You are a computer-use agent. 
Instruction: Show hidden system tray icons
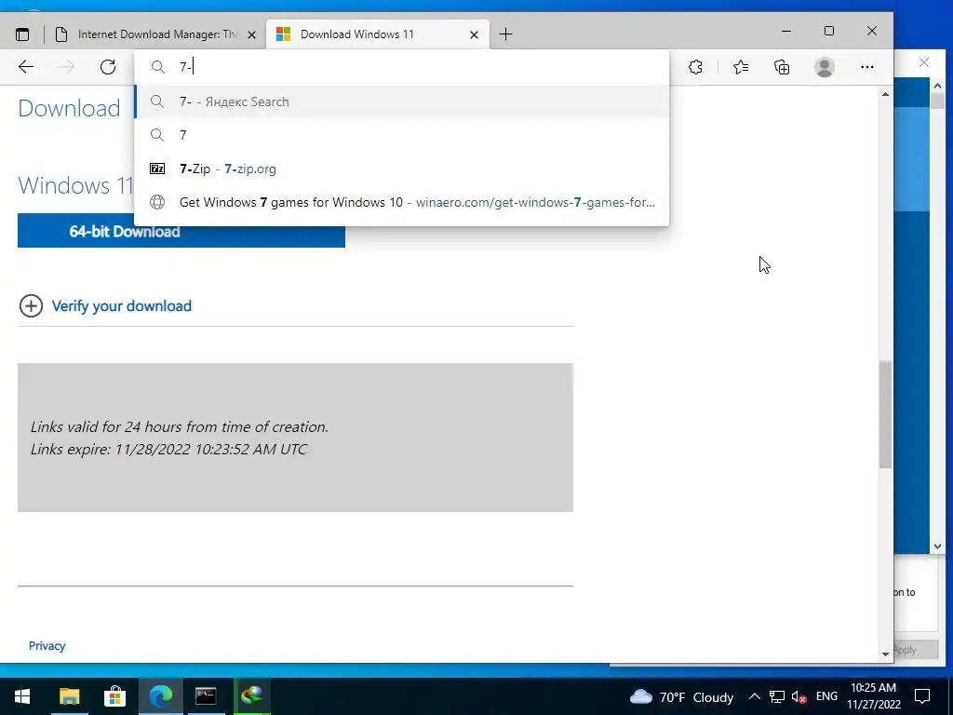[754, 696]
